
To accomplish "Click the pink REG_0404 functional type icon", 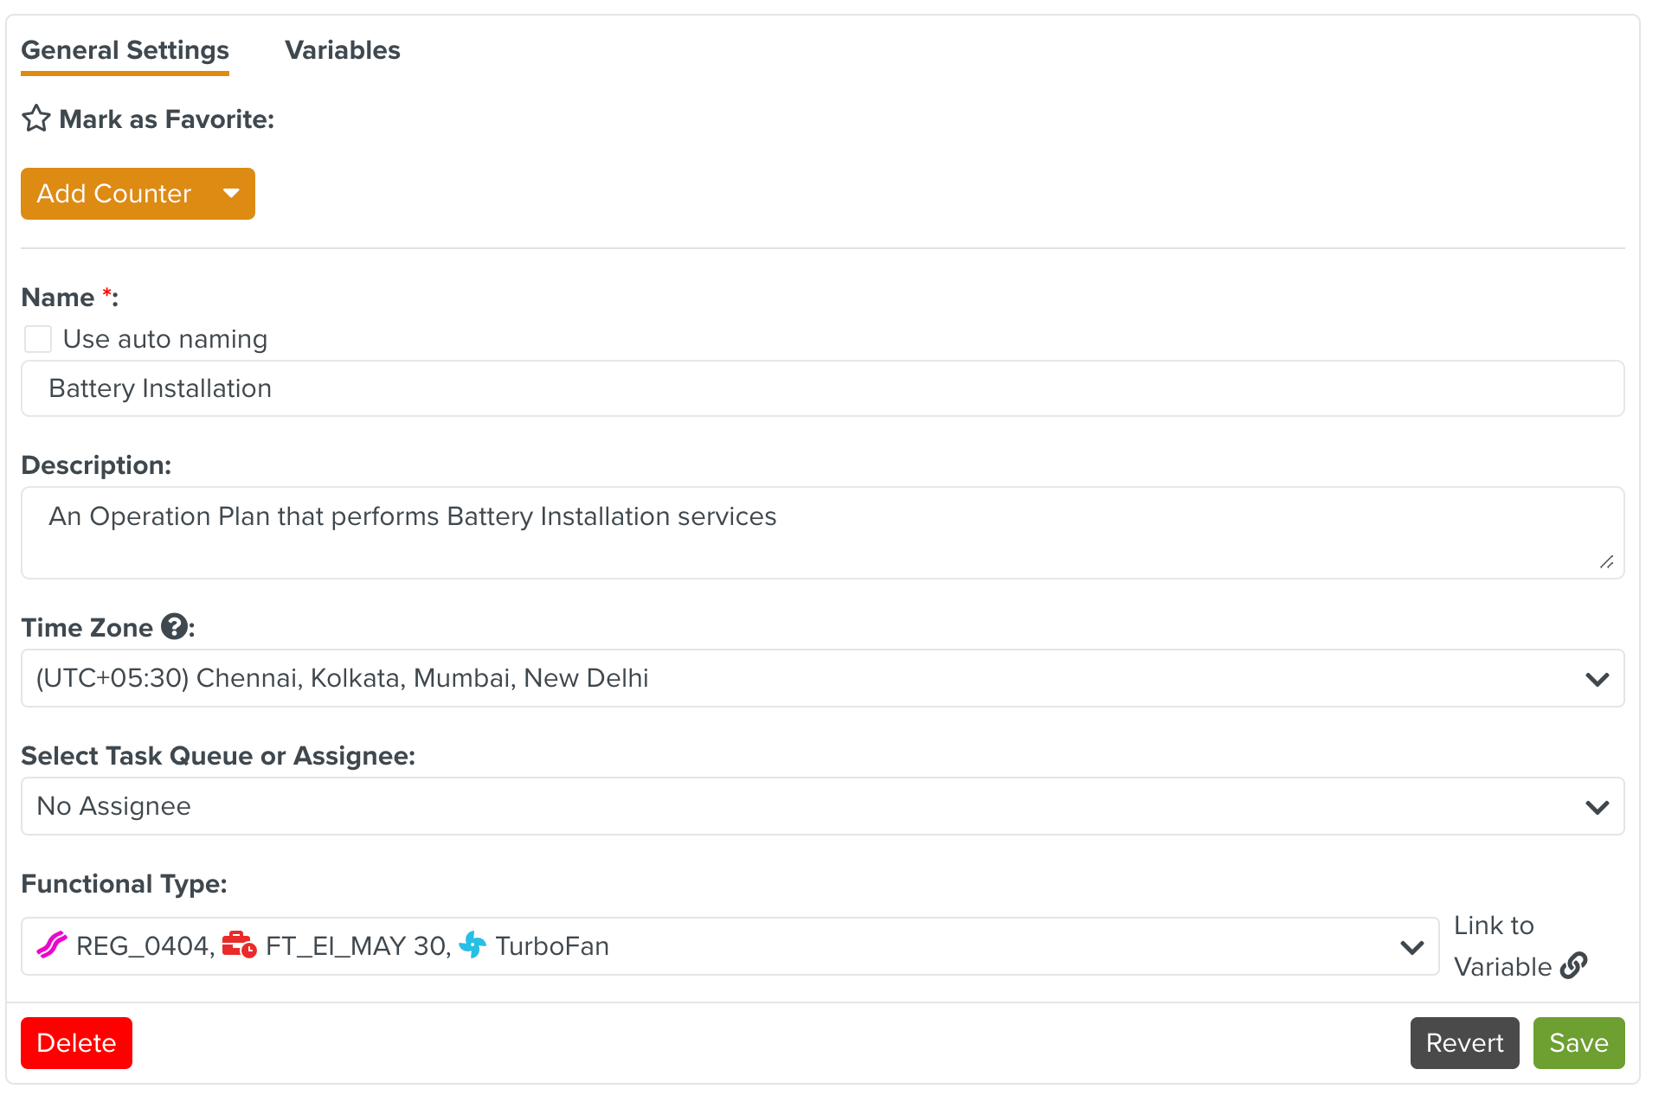I will [x=52, y=945].
